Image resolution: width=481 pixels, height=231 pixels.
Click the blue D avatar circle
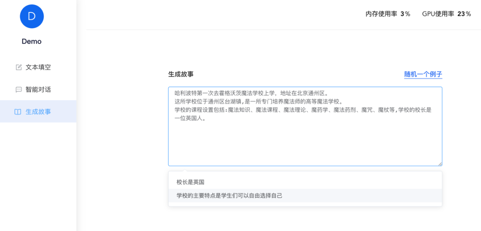pos(32,16)
